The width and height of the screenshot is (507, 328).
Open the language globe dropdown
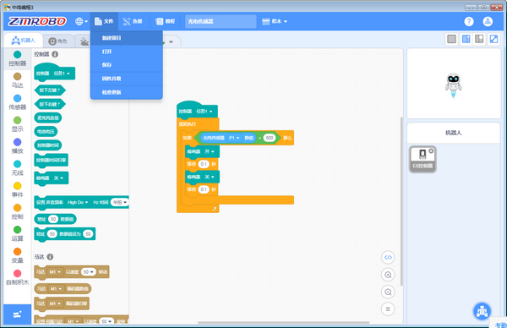point(81,21)
